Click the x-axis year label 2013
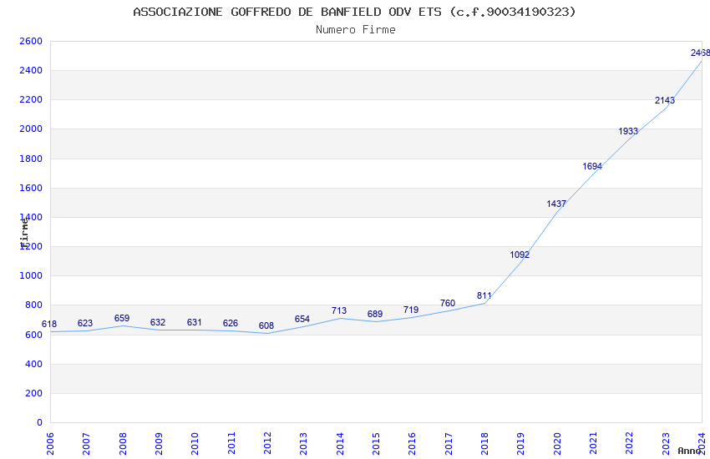The width and height of the screenshot is (710, 459). (303, 443)
